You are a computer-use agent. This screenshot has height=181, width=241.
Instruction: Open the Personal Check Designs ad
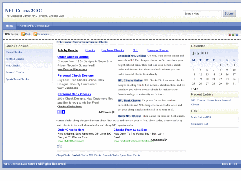(76, 76)
